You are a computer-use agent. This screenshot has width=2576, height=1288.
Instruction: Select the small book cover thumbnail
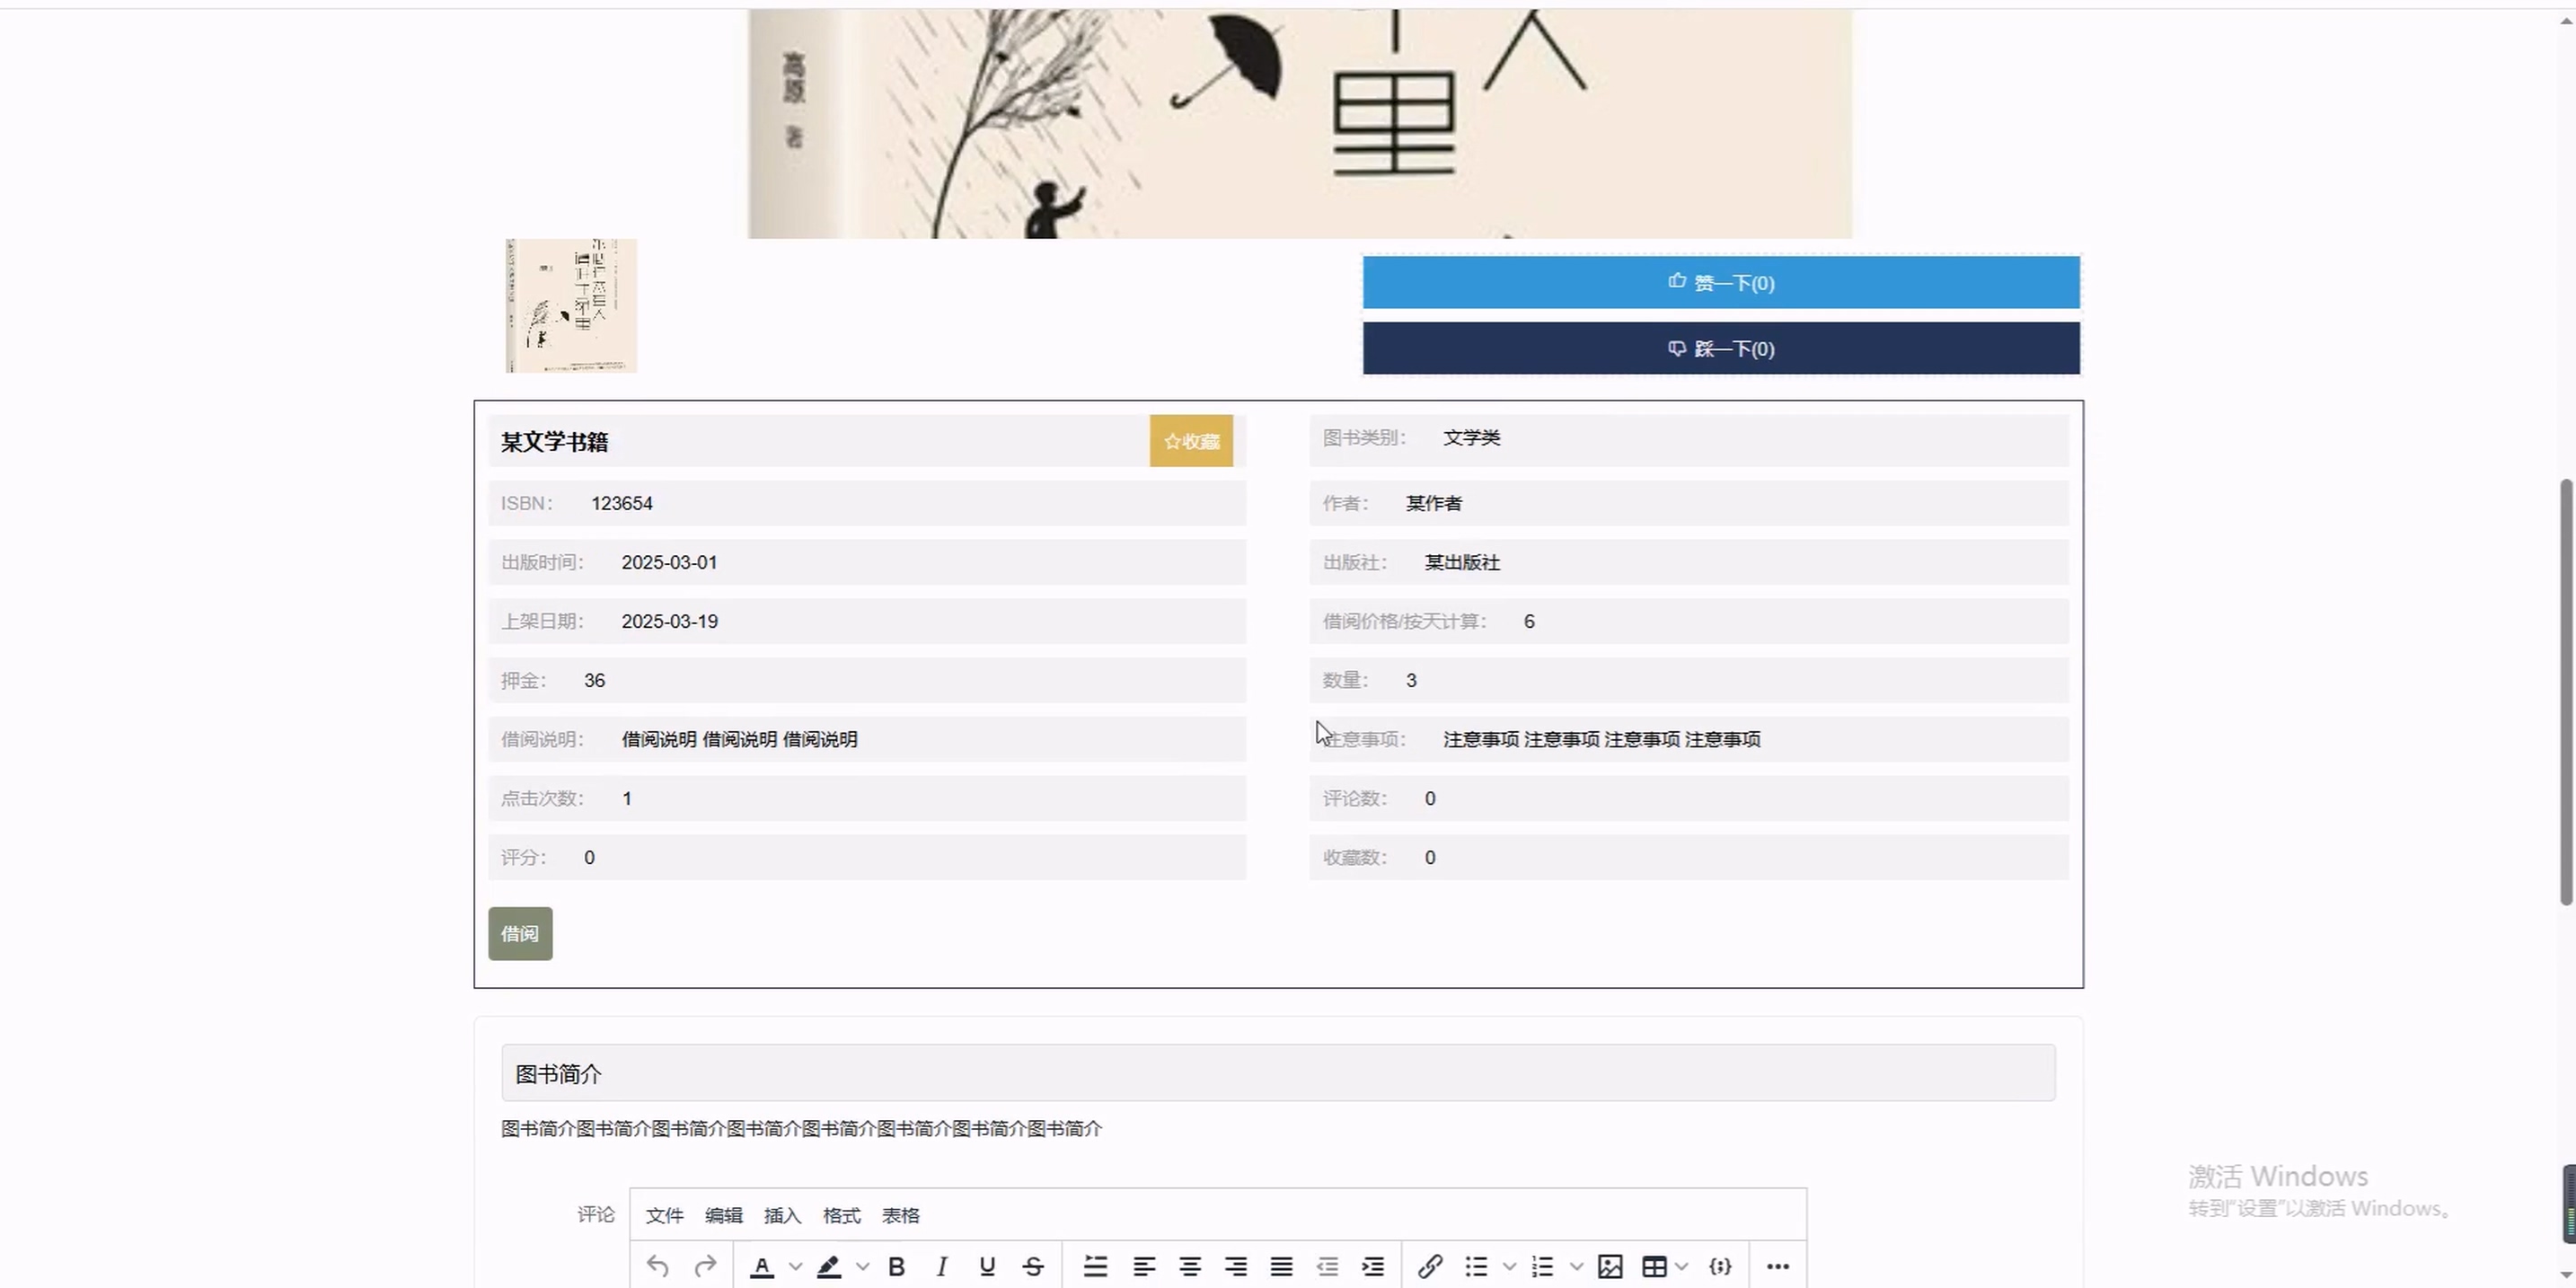[571, 306]
